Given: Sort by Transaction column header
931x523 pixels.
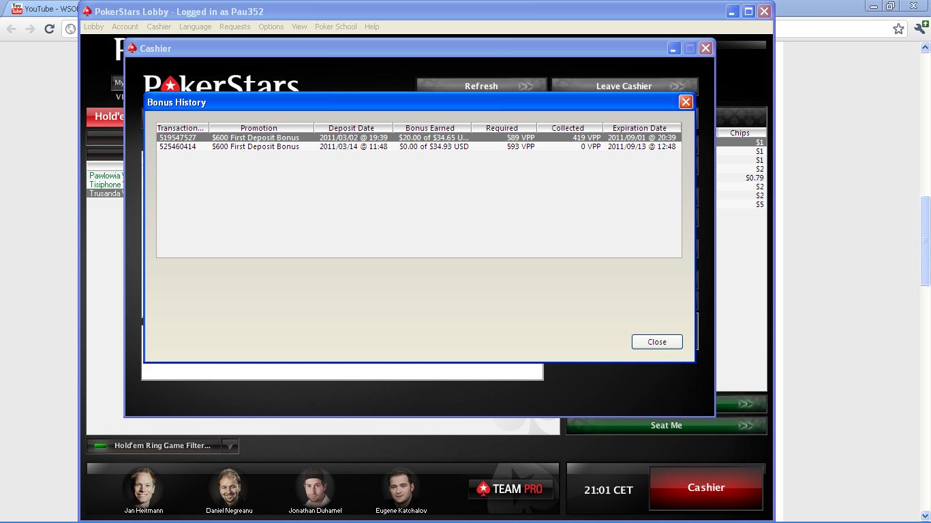Looking at the screenshot, I should (x=183, y=128).
